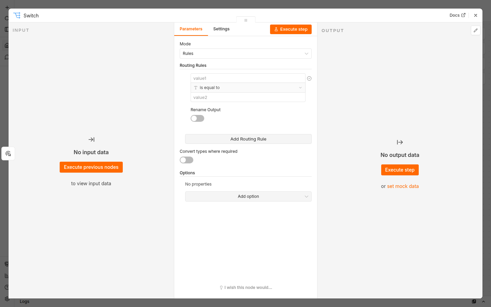The height and width of the screenshot is (307, 491).
Task: Close the Switch node dialog
Action: tap(476, 15)
